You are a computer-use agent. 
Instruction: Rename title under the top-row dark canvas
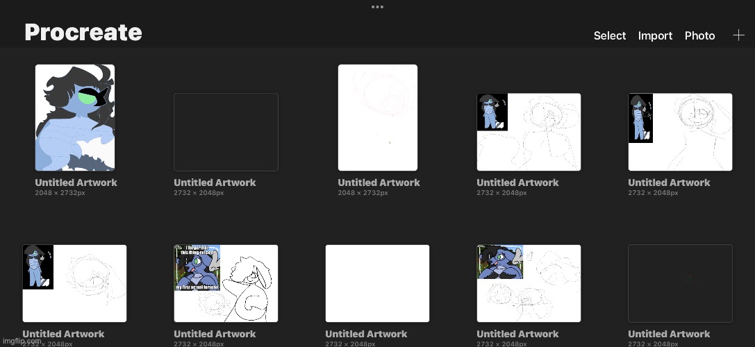[215, 183]
